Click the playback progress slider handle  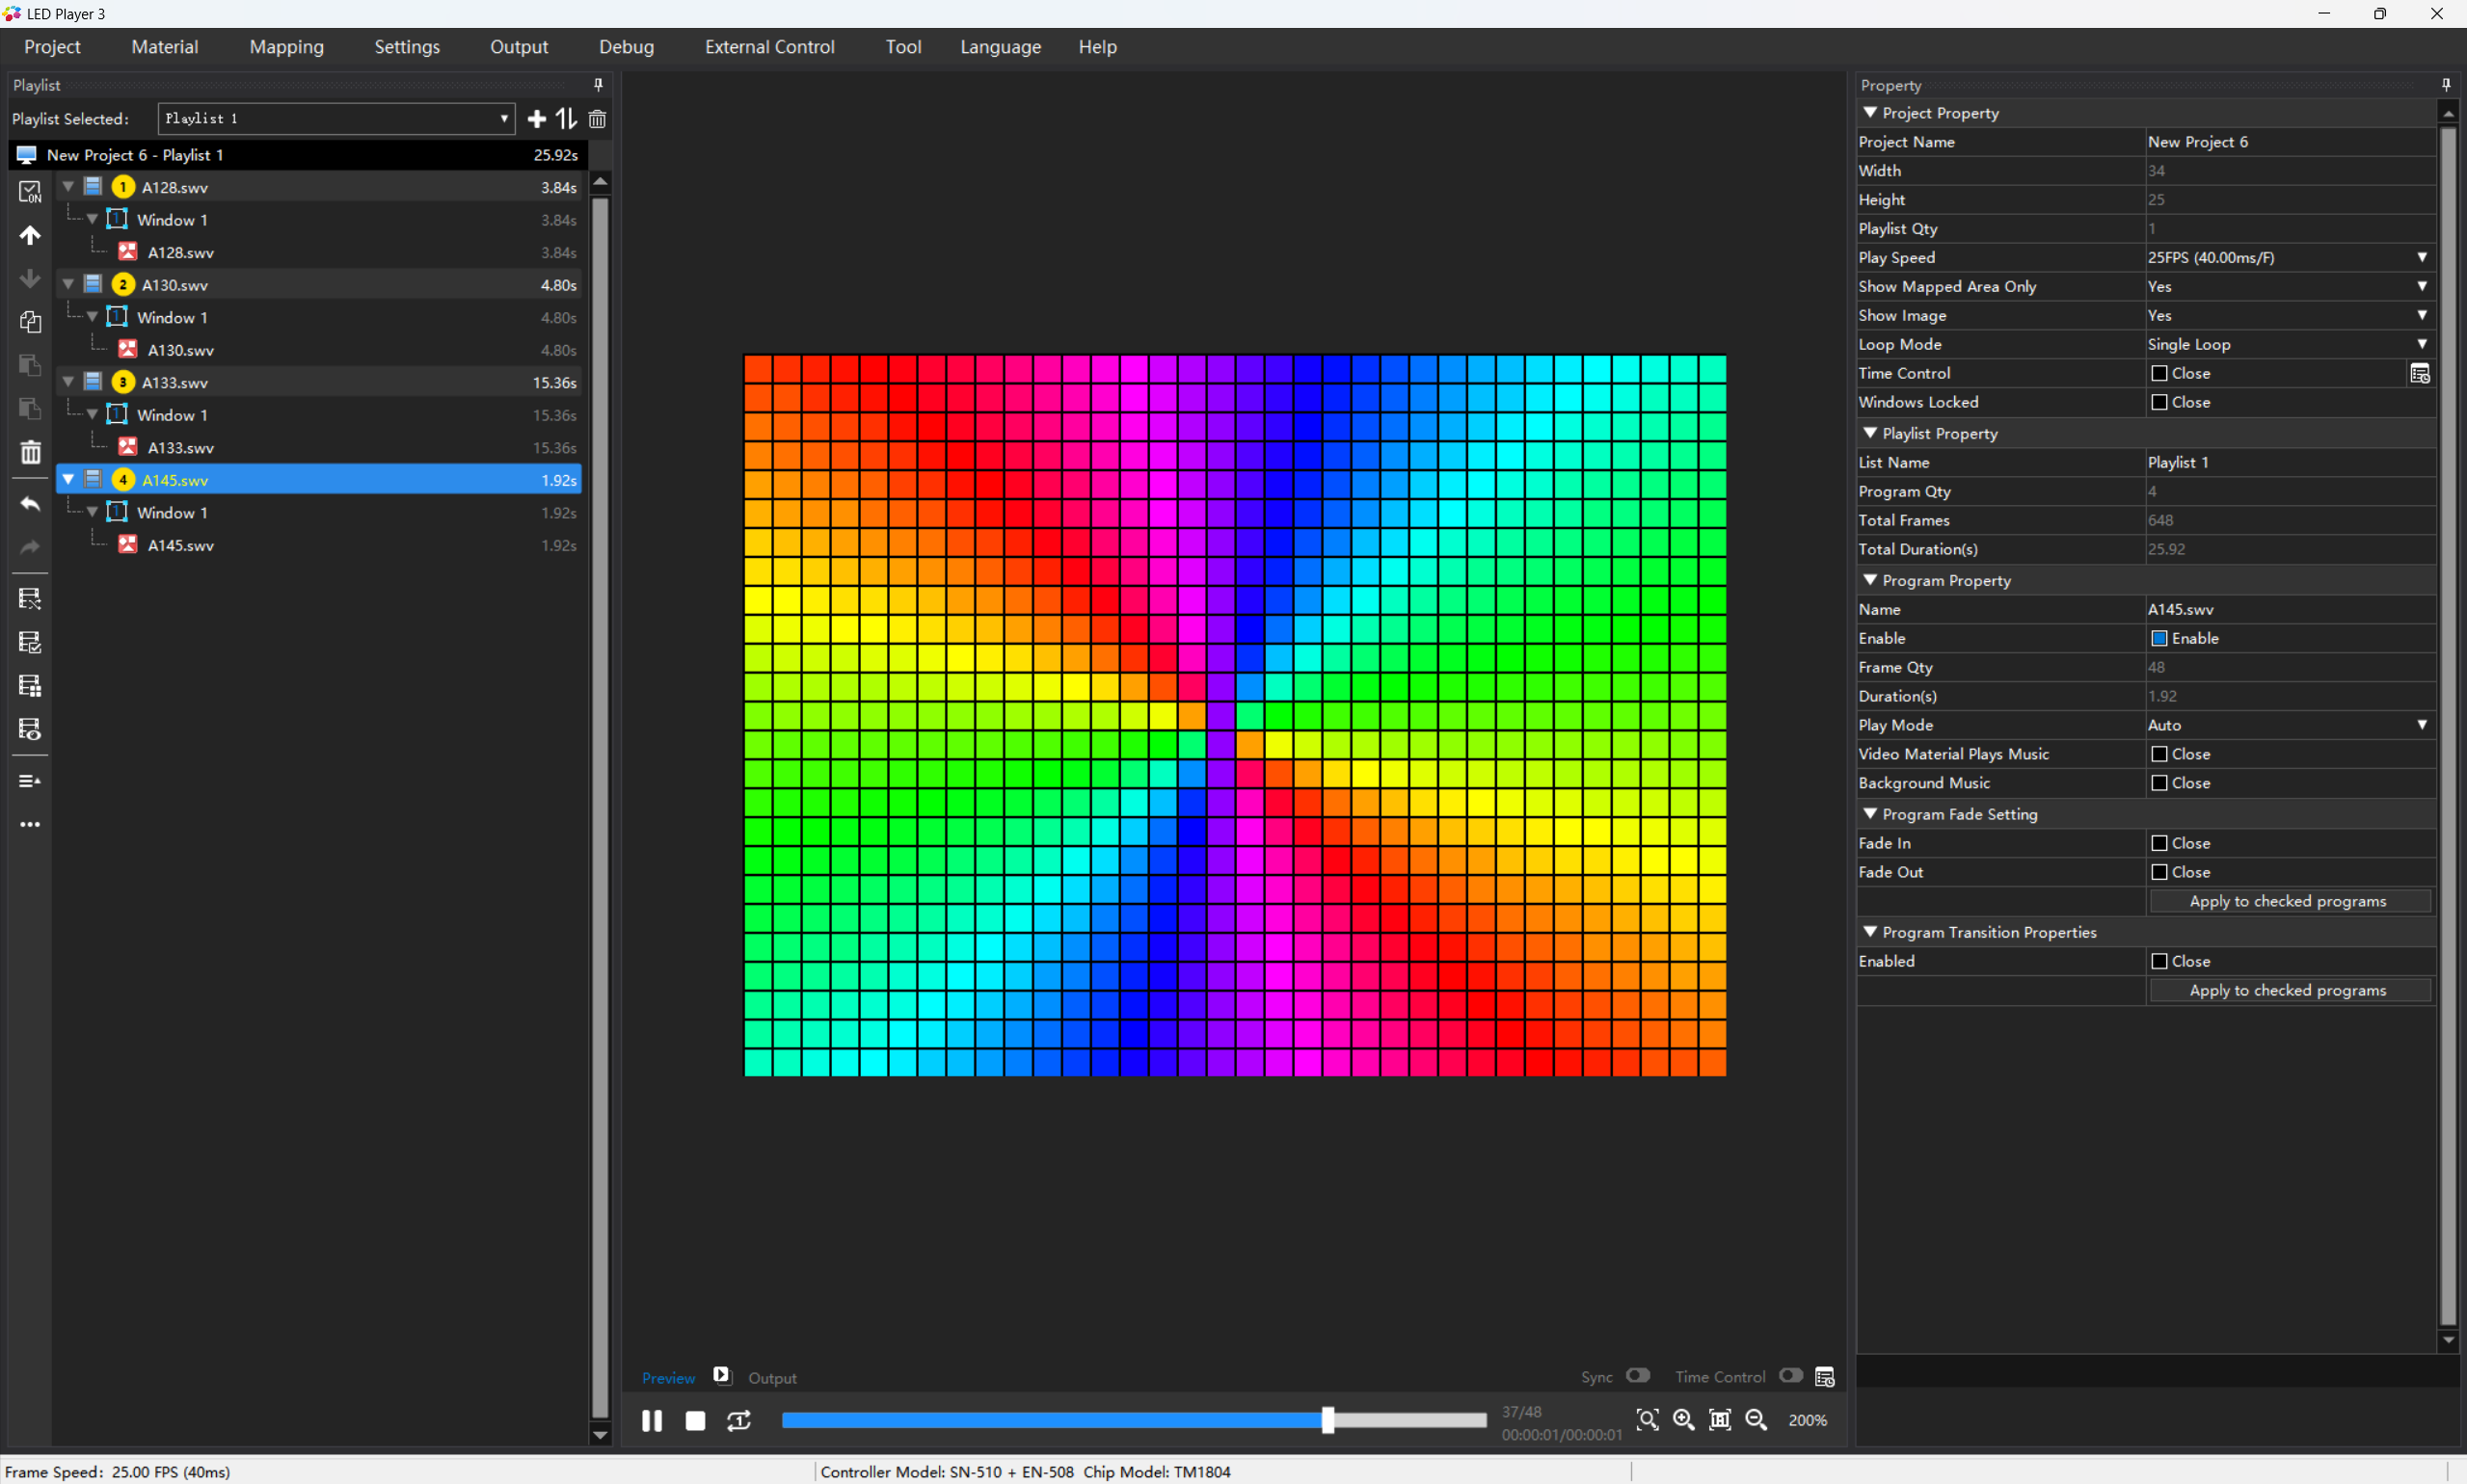click(1327, 1420)
